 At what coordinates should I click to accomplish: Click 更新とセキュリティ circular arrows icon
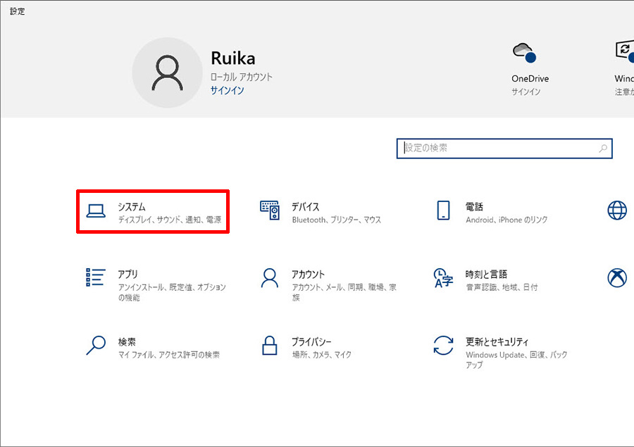pos(443,345)
